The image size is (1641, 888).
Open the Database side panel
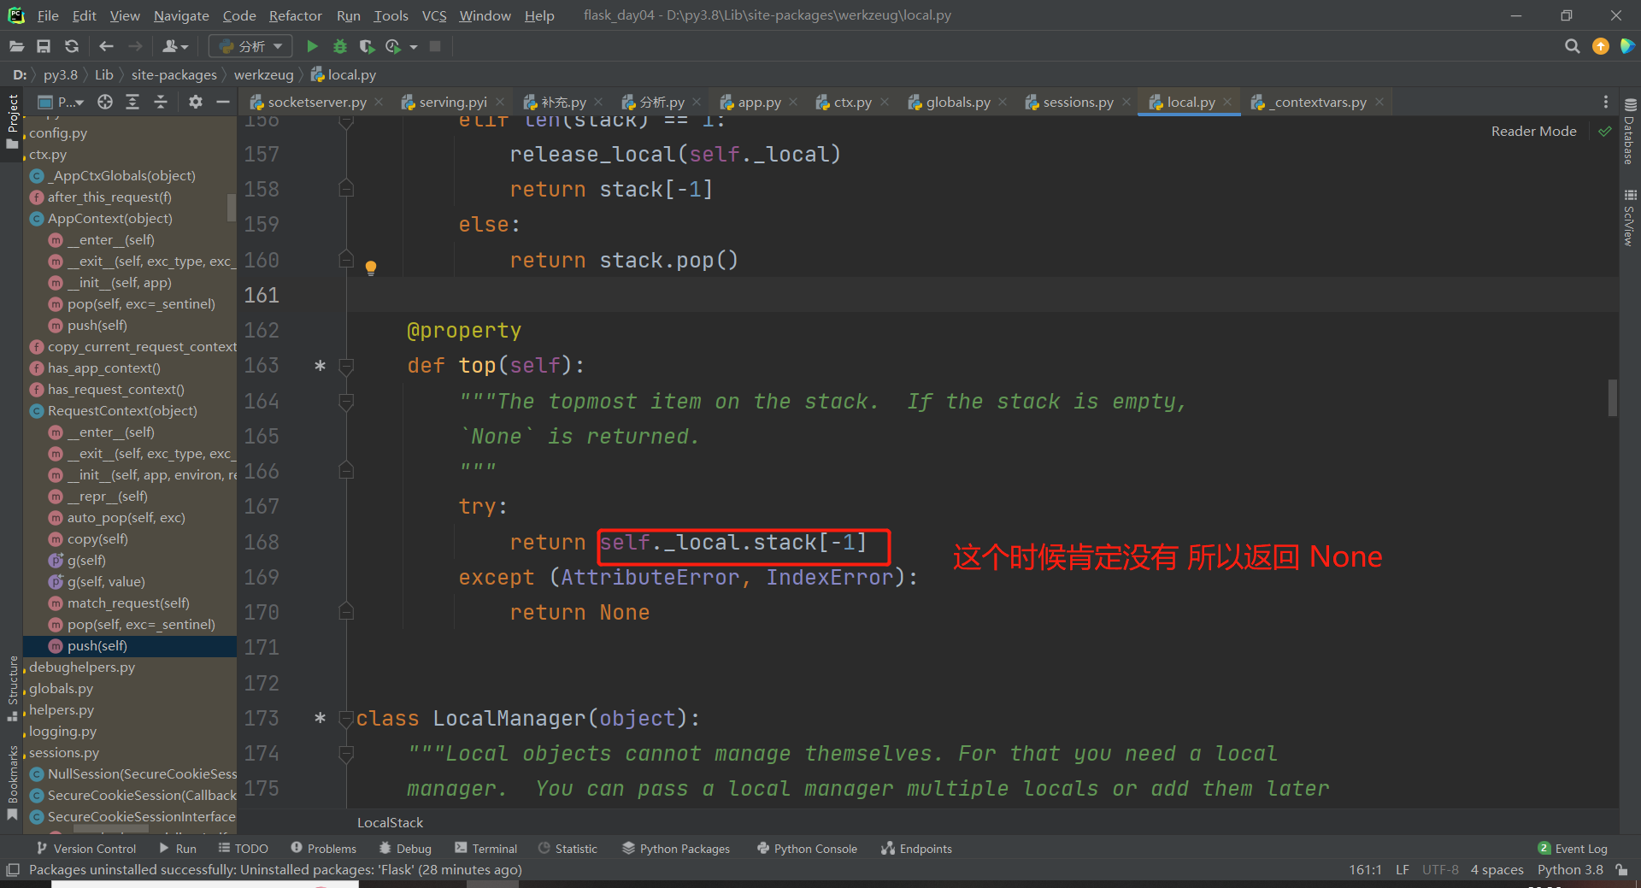(x=1630, y=132)
